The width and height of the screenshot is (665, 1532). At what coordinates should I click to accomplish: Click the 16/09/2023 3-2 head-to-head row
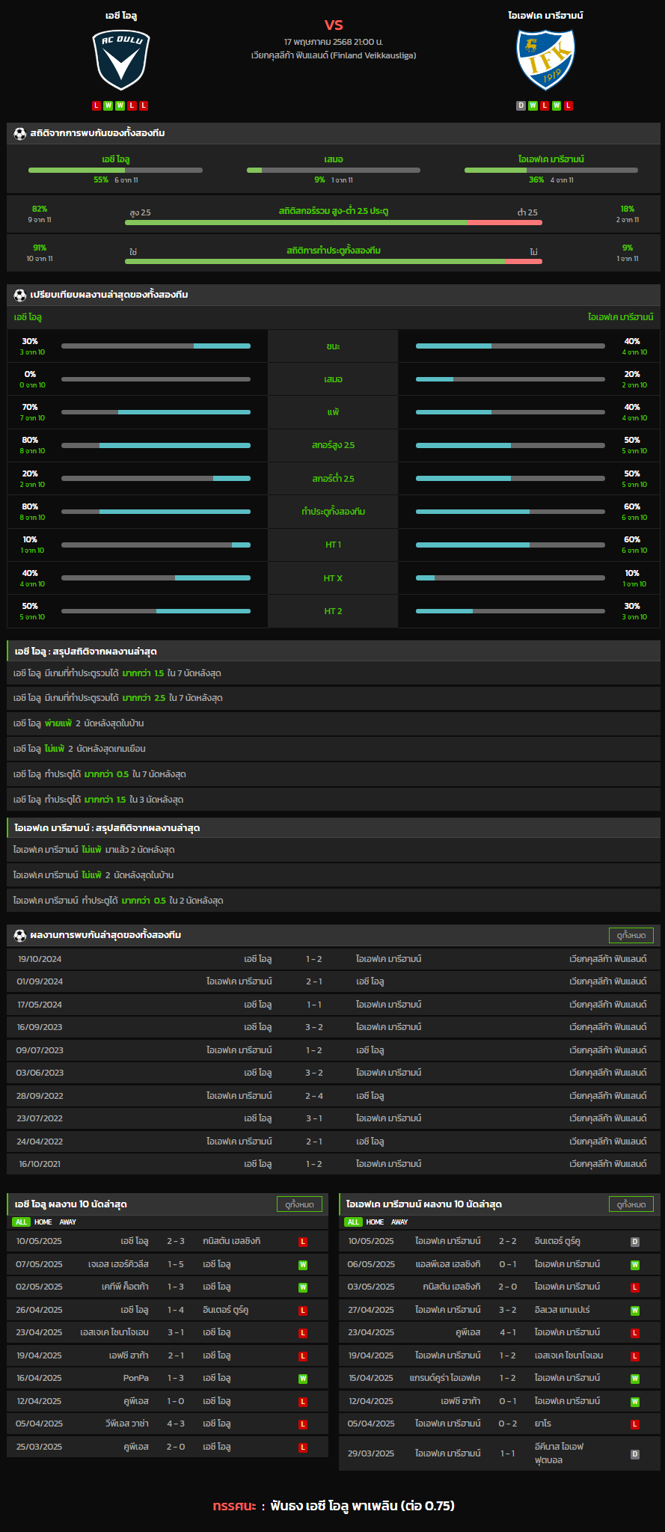334,1027
